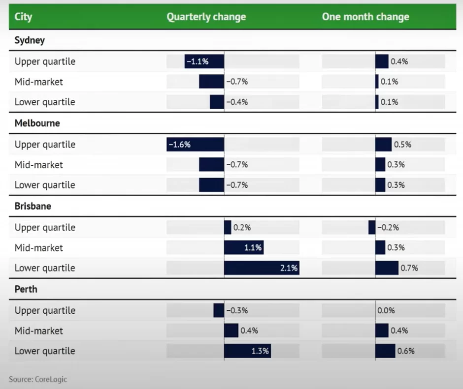This screenshot has width=463, height=389.
Task: Click Brisbane's 2.1% lower quartile bar
Action: tap(262, 268)
